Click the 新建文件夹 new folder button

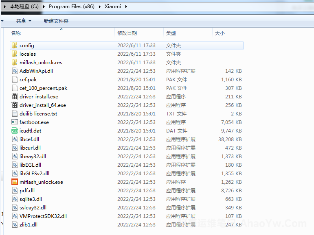pos(56,21)
